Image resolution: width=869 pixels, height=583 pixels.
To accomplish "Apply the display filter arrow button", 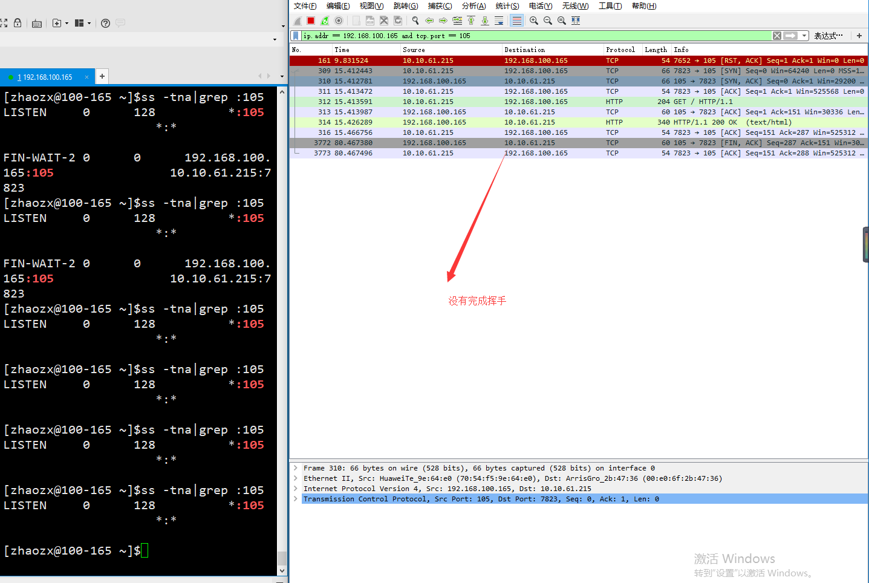I will click(x=790, y=36).
